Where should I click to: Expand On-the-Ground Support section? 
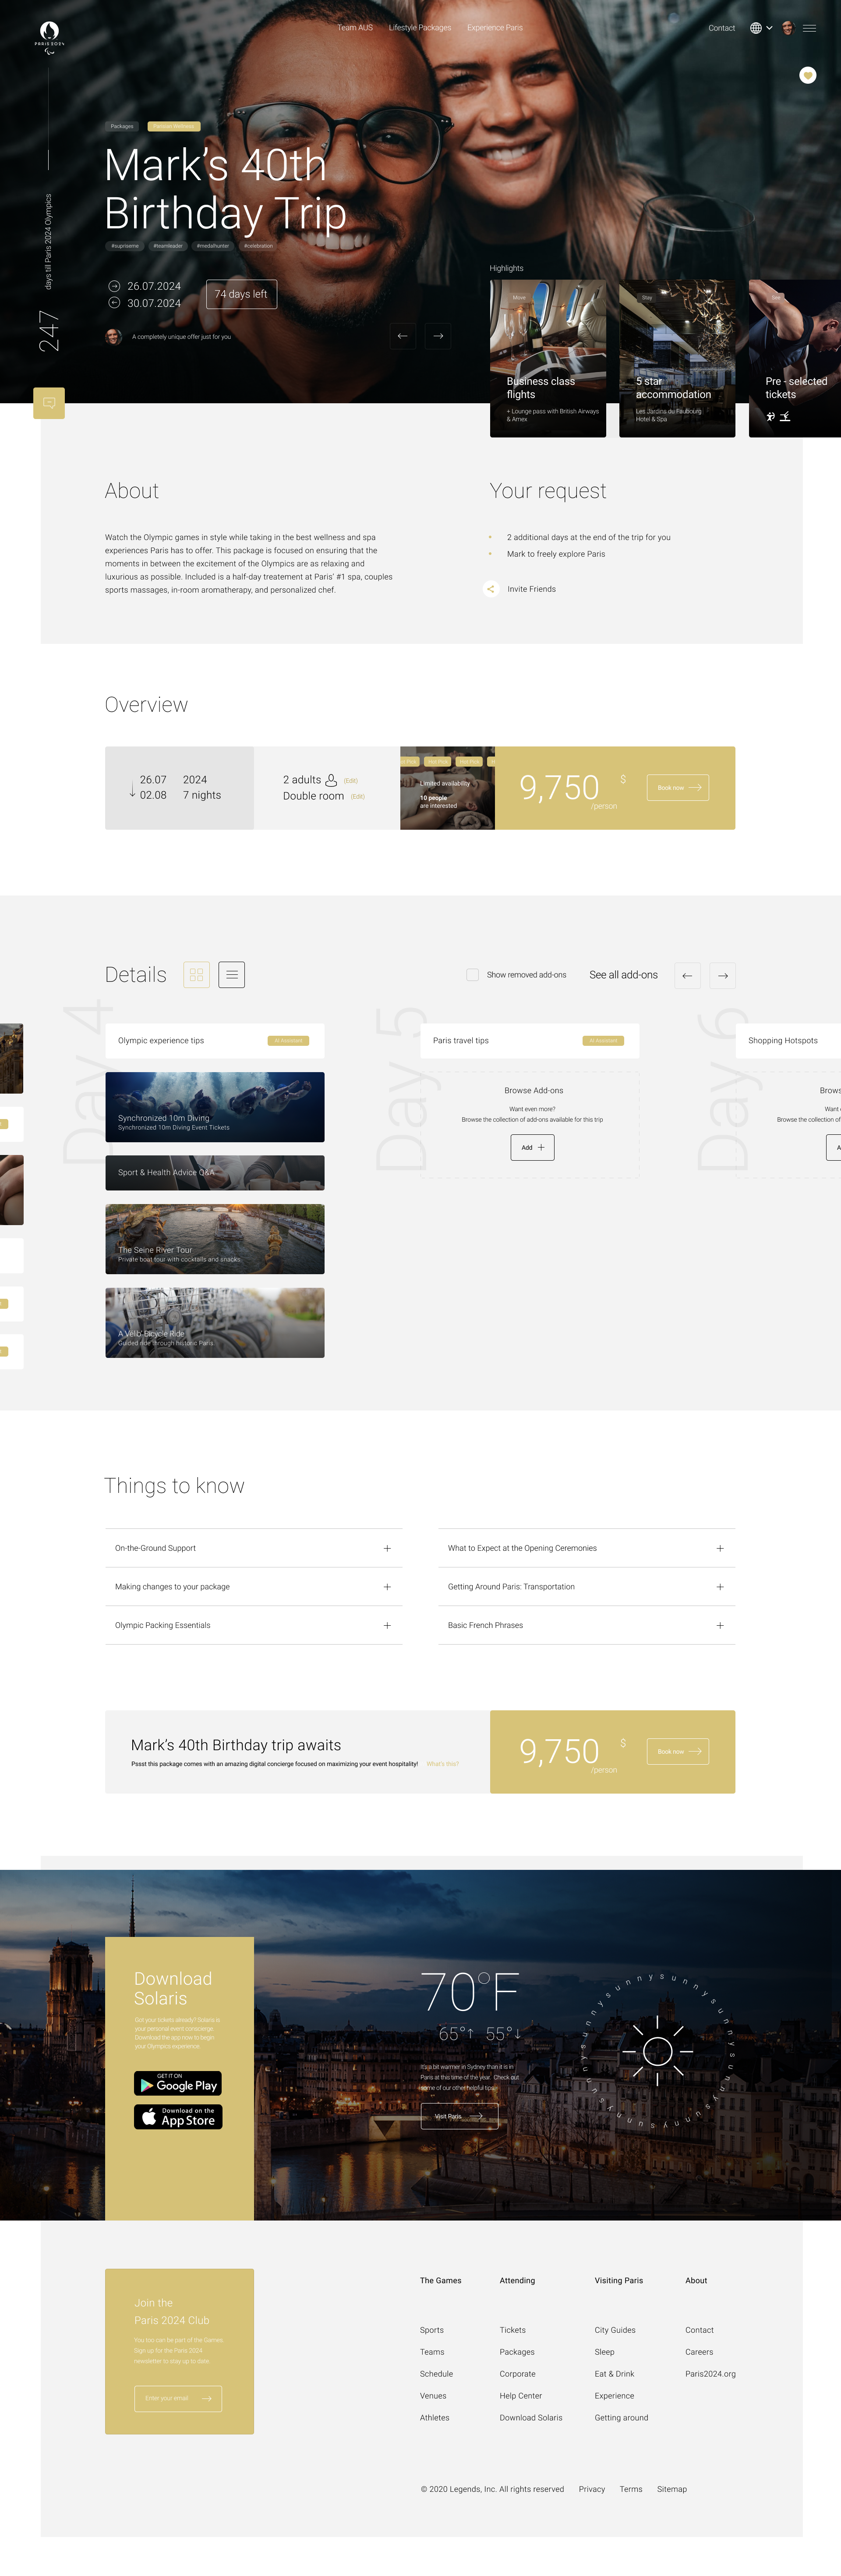(x=386, y=1548)
